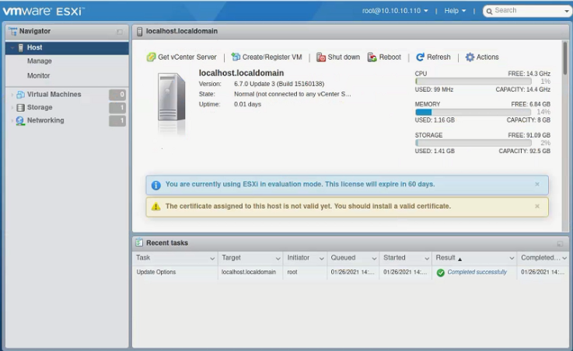Click the Memory usage bar
Viewport: 573px width, 351px height.
473,112
